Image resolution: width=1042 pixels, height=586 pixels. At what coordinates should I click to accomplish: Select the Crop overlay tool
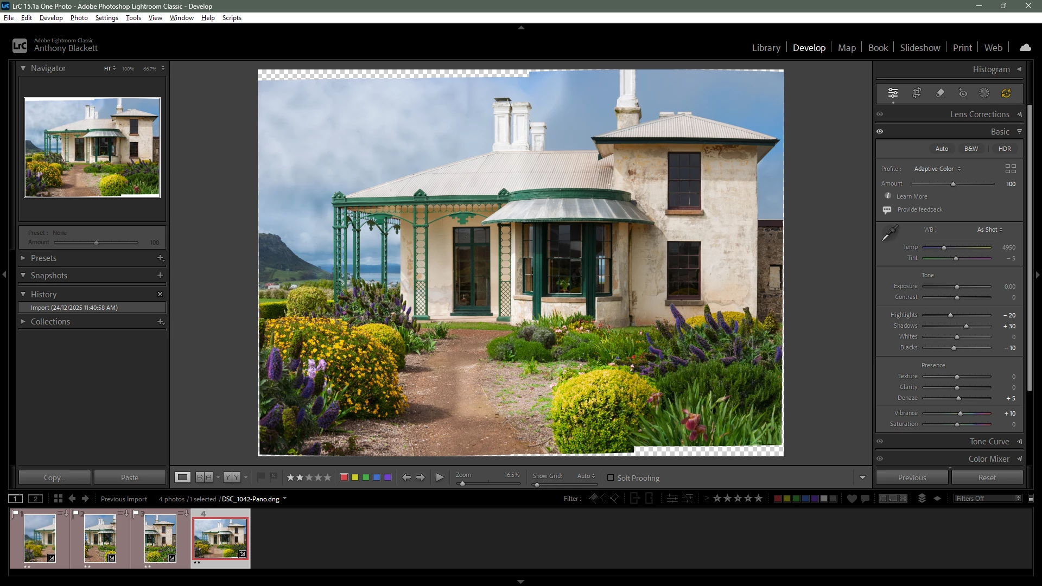(917, 93)
